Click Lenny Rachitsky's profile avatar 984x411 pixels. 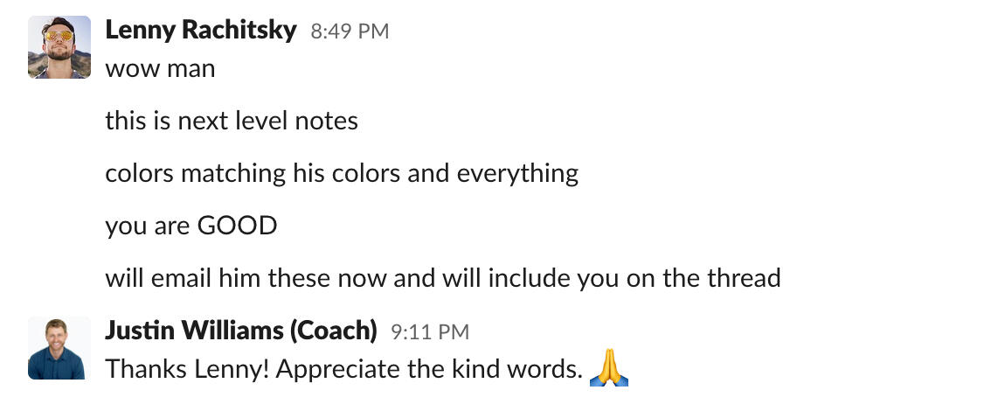point(59,47)
